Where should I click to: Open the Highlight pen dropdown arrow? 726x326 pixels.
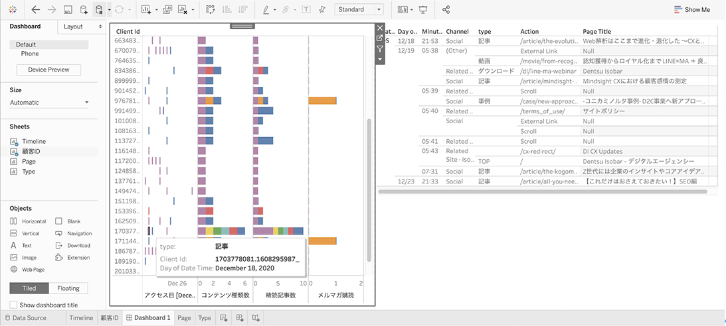click(x=275, y=10)
